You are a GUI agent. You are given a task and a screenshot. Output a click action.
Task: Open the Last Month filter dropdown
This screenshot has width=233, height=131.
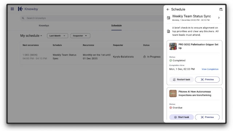58,36
